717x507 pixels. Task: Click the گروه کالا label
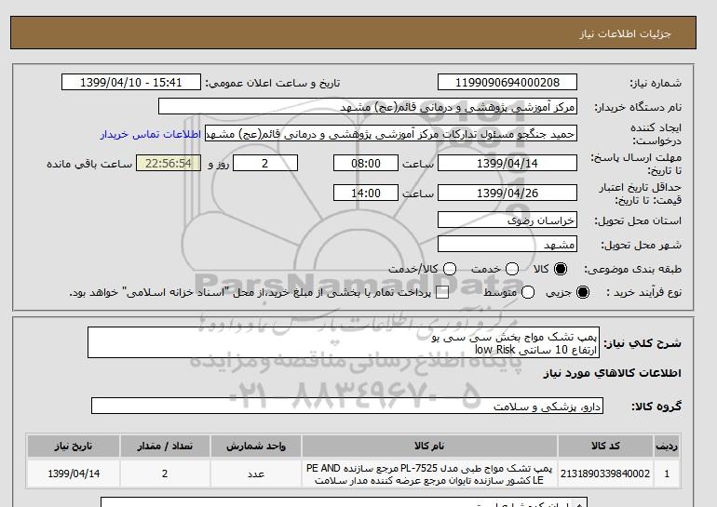tap(656, 406)
